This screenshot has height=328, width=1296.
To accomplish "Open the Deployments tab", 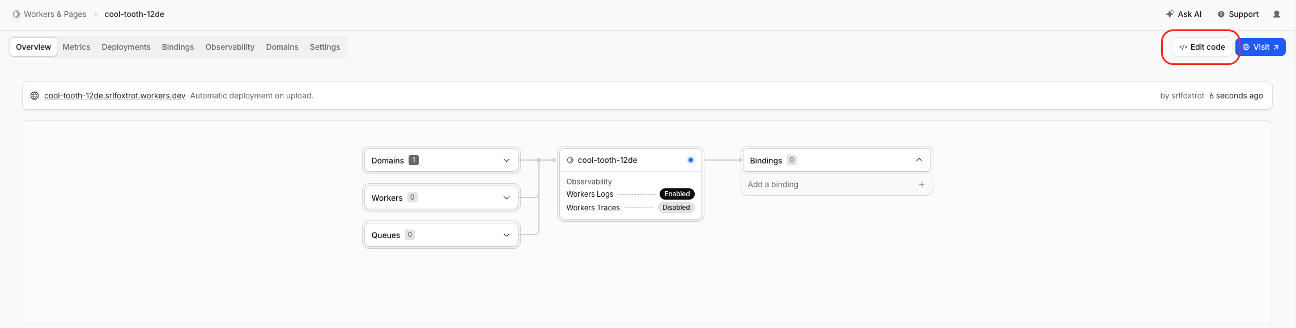I will point(126,47).
